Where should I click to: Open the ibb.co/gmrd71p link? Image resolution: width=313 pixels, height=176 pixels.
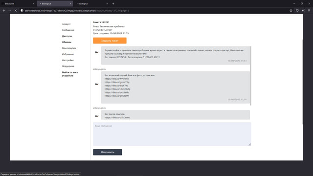[117, 82]
